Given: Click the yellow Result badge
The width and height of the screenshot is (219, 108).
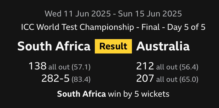Looking at the screenshot, I should tap(113, 46).
